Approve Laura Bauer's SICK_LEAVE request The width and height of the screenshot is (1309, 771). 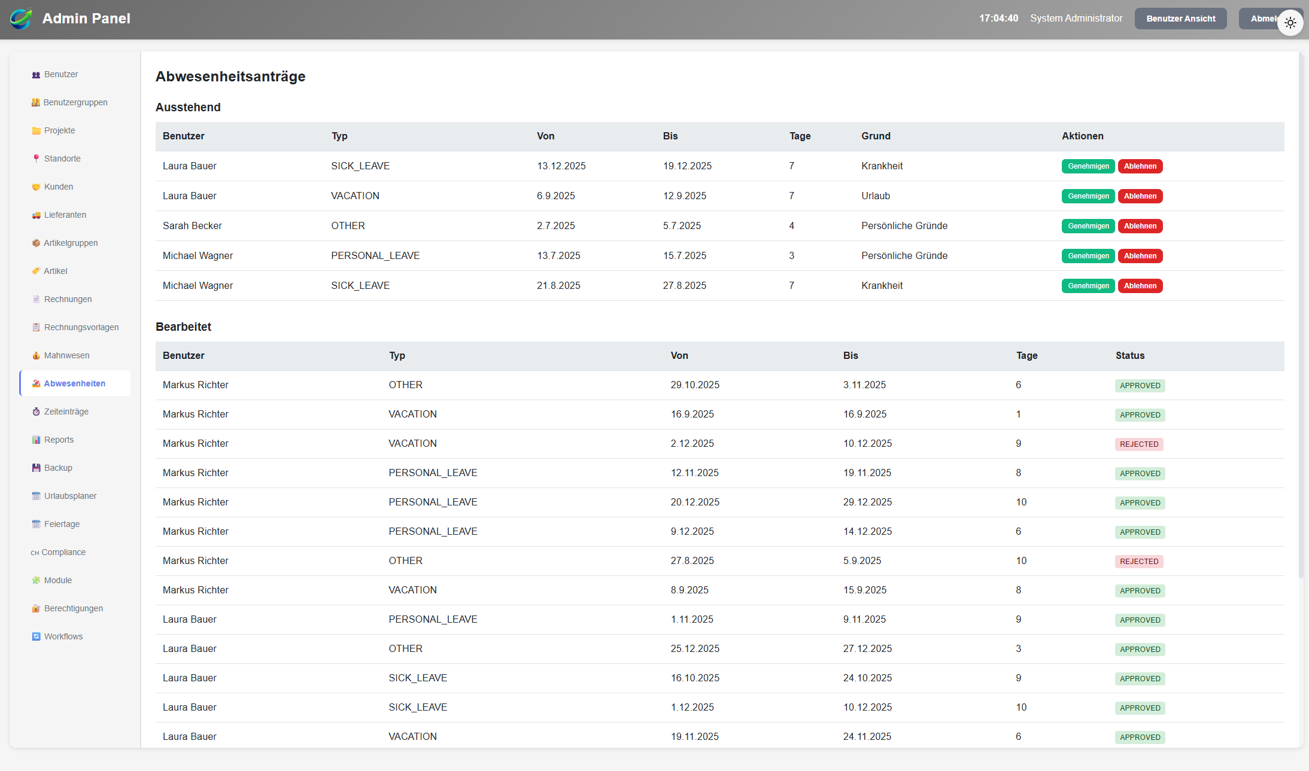pos(1088,166)
